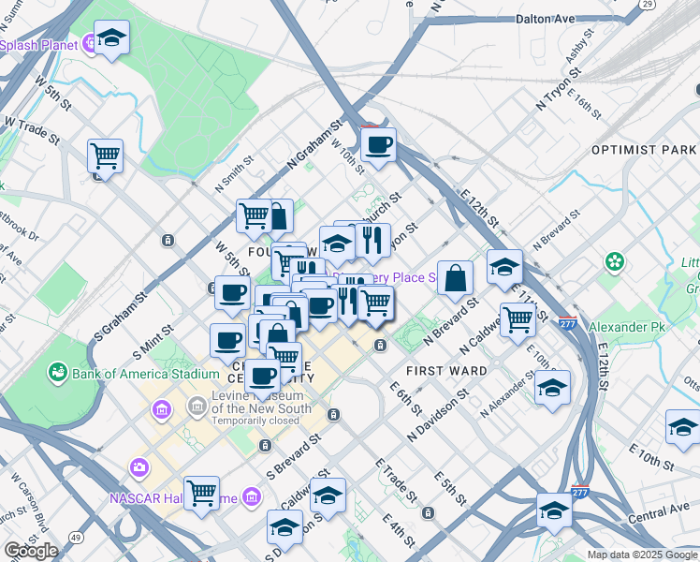Click the Map data ©2025 Google attribution
Image resolution: width=700 pixels, height=562 pixels.
[x=641, y=555]
